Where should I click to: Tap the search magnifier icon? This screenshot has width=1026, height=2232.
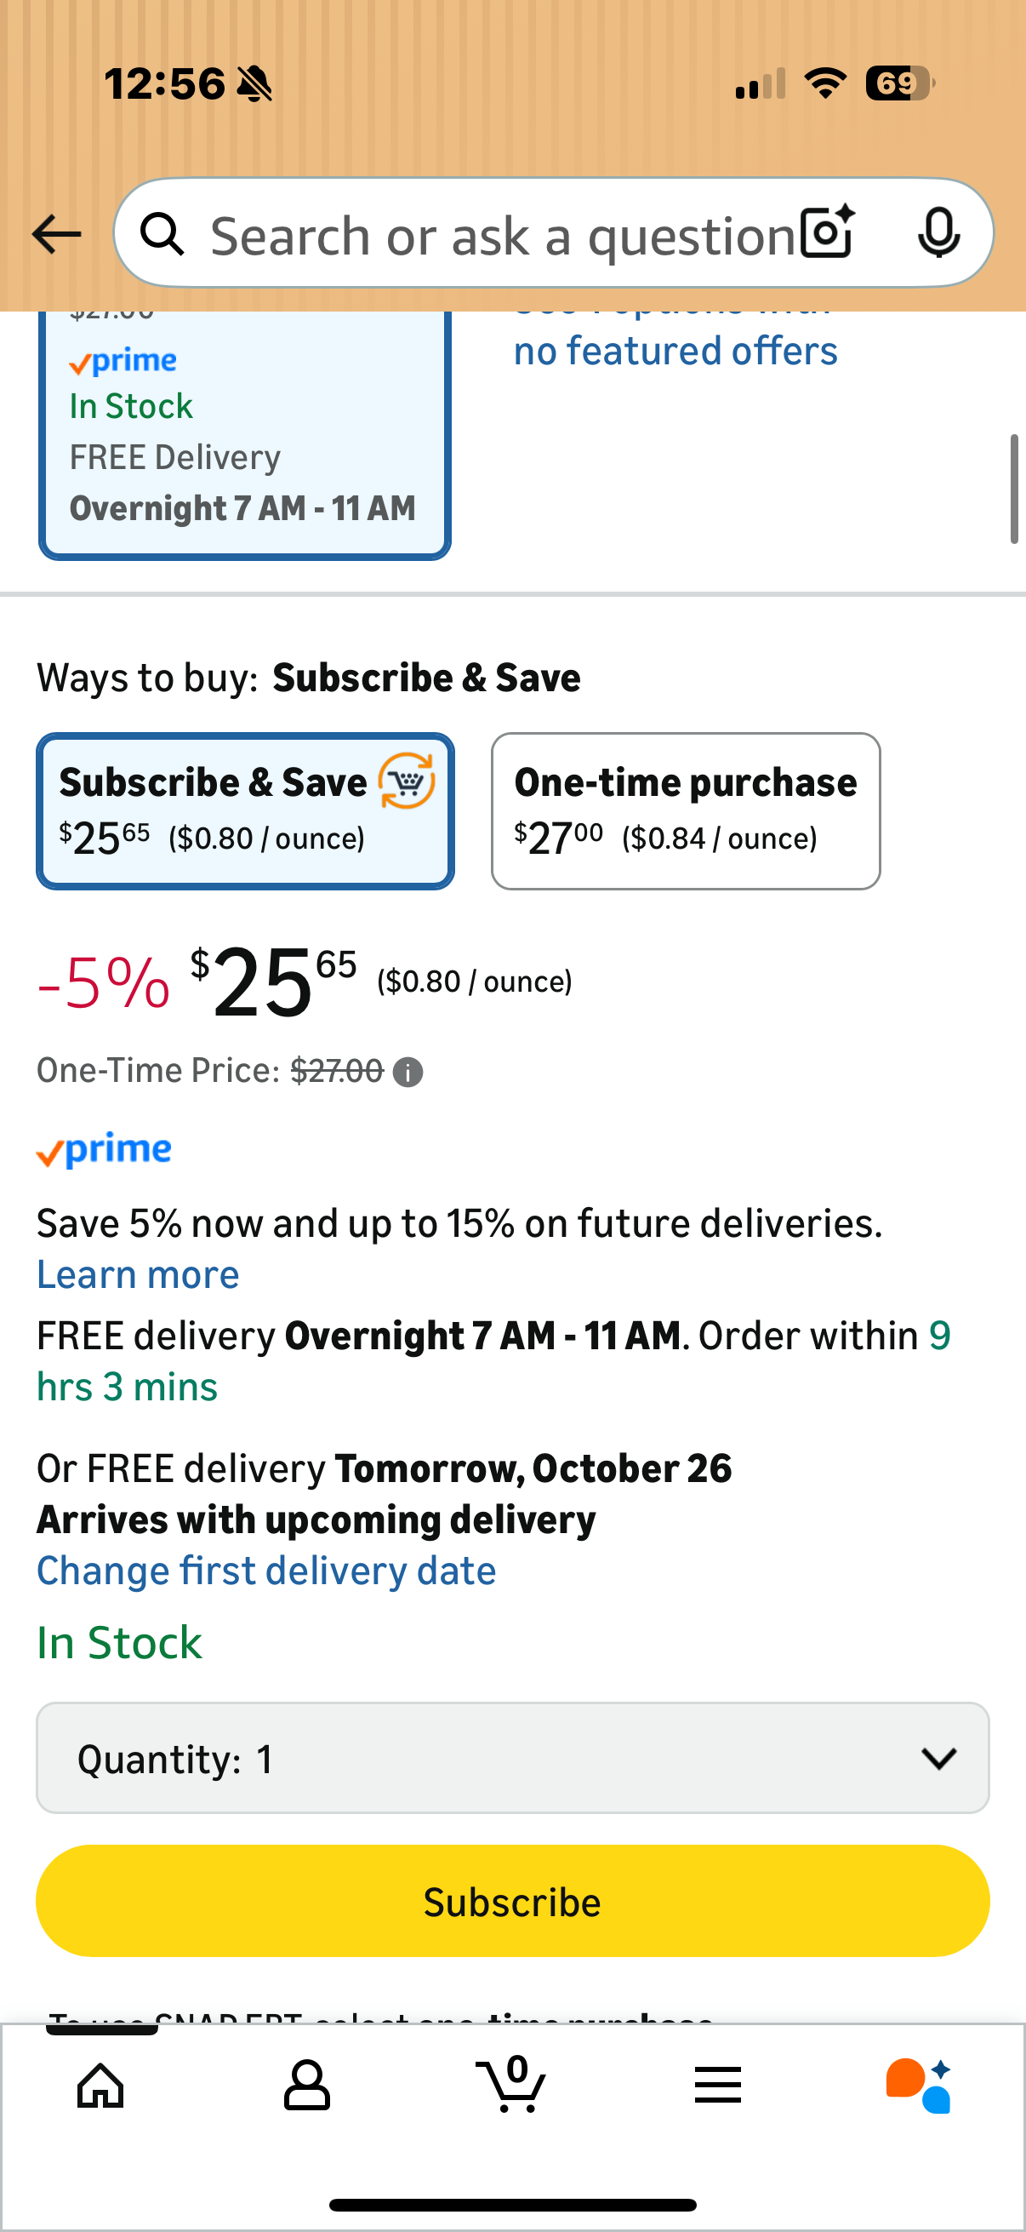(162, 234)
